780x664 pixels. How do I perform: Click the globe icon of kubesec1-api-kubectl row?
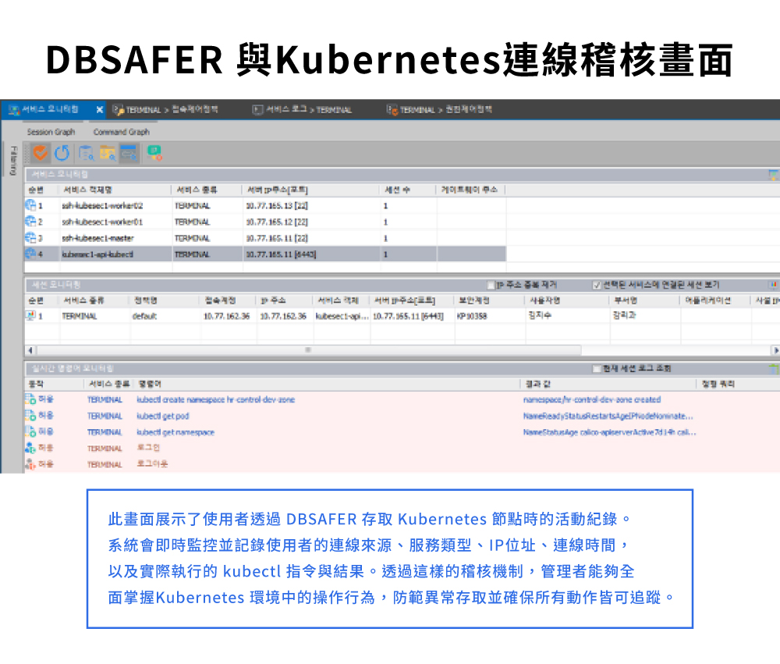click(x=30, y=254)
